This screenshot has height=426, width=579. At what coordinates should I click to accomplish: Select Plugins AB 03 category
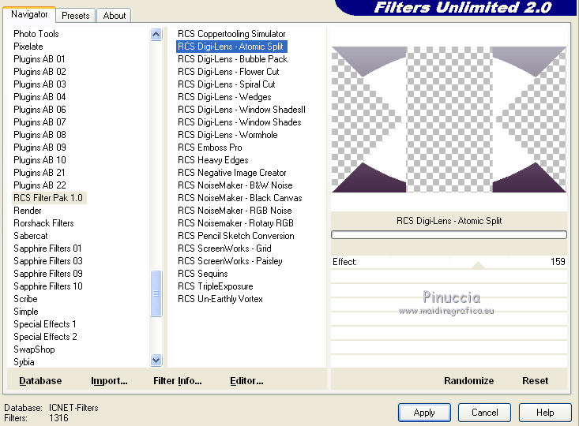39,84
